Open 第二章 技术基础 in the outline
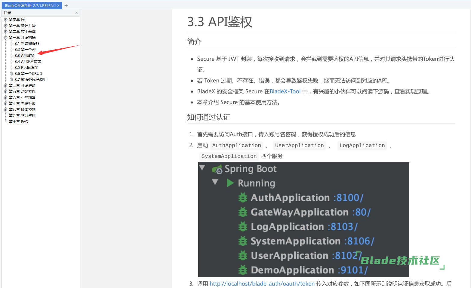The width and height of the screenshot is (471, 288). [22, 32]
